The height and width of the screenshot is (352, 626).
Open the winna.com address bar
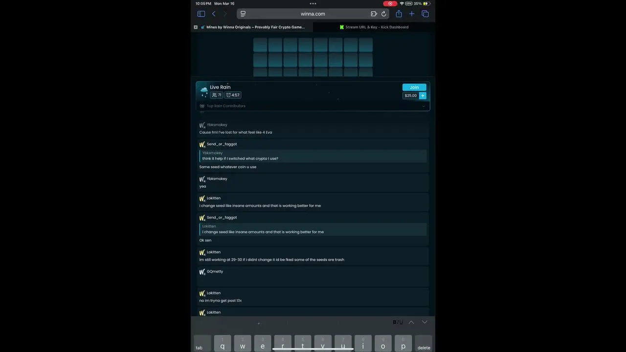[x=313, y=14]
